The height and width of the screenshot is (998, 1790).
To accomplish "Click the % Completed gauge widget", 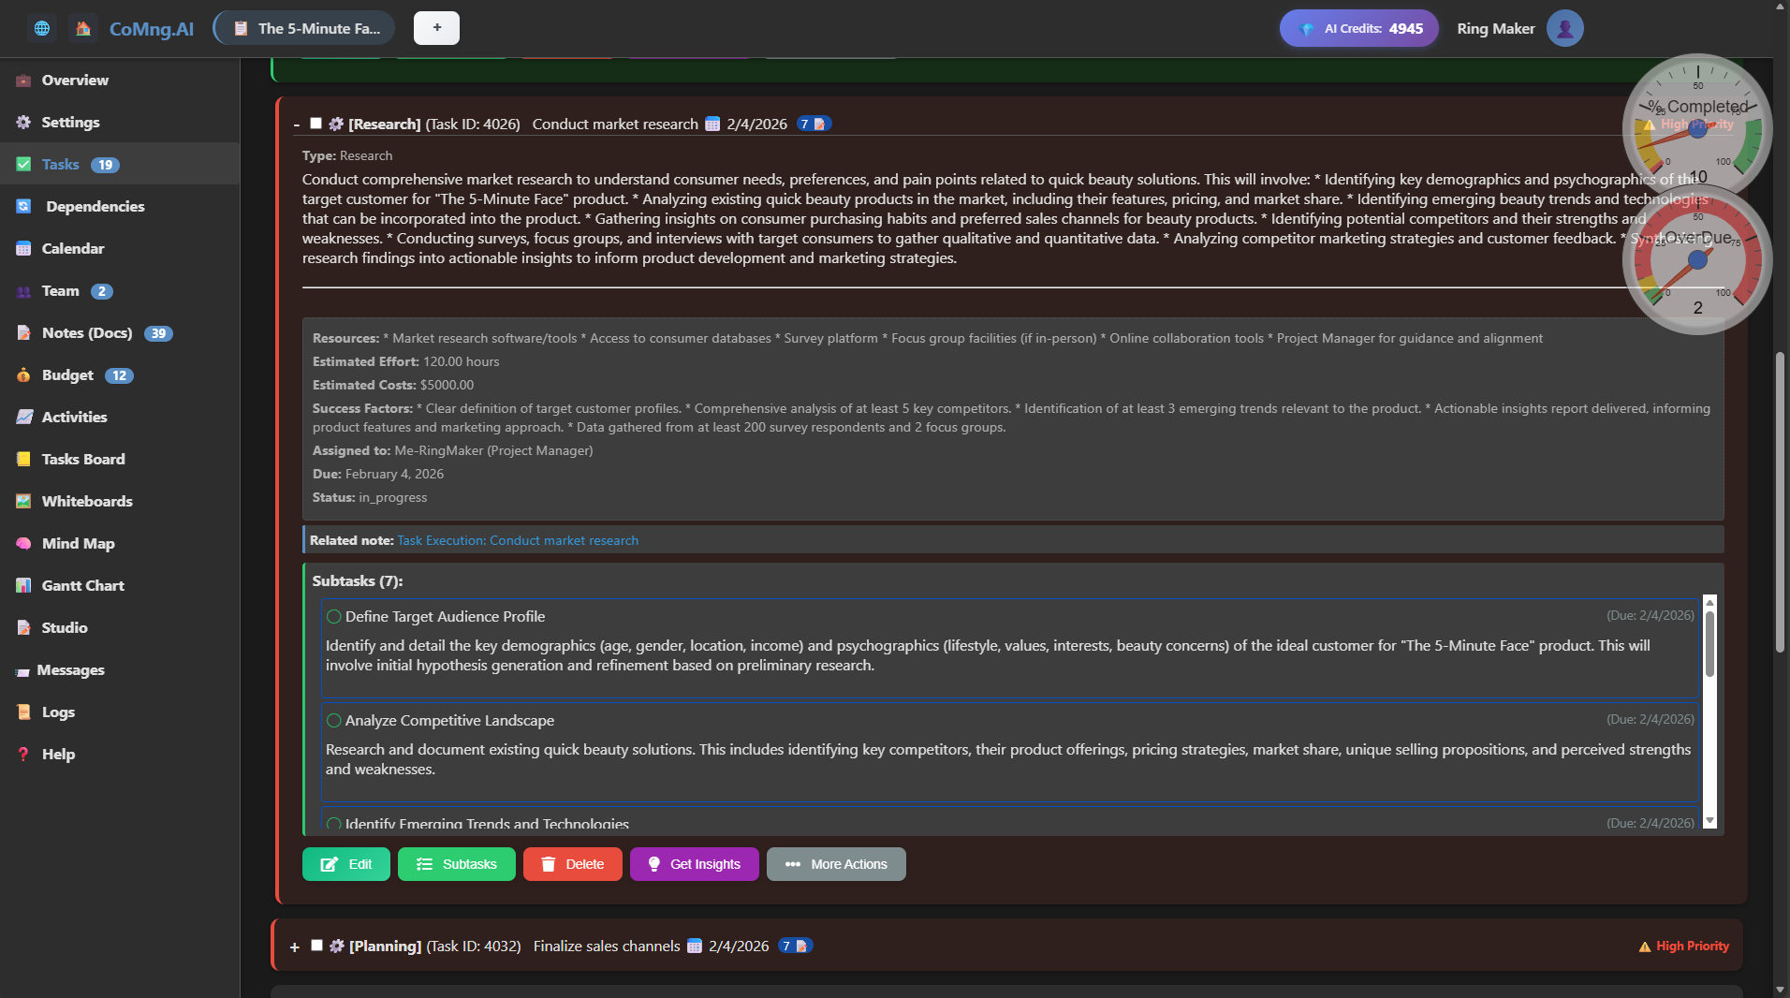I will click(x=1696, y=122).
